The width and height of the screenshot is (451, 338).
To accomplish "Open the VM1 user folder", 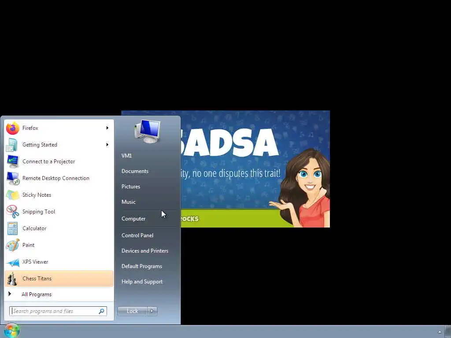I will click(x=126, y=155).
